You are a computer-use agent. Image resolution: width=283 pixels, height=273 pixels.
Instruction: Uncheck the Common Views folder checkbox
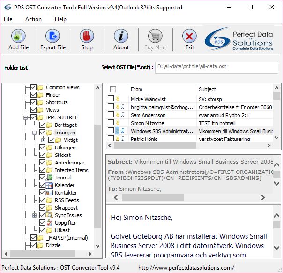click(x=33, y=87)
